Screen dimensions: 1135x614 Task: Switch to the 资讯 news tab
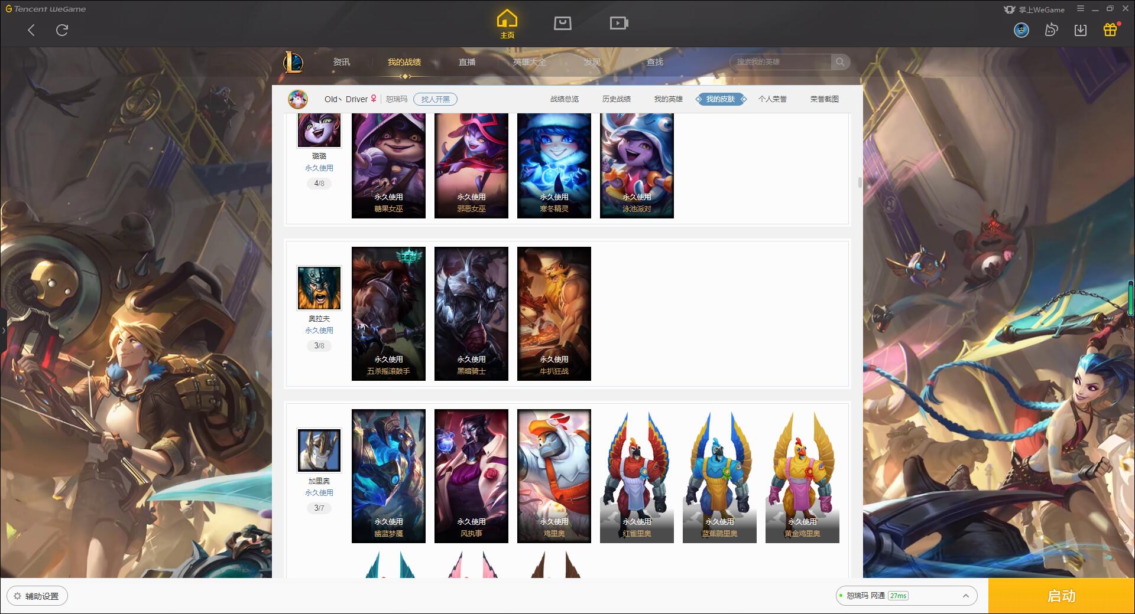[342, 62]
